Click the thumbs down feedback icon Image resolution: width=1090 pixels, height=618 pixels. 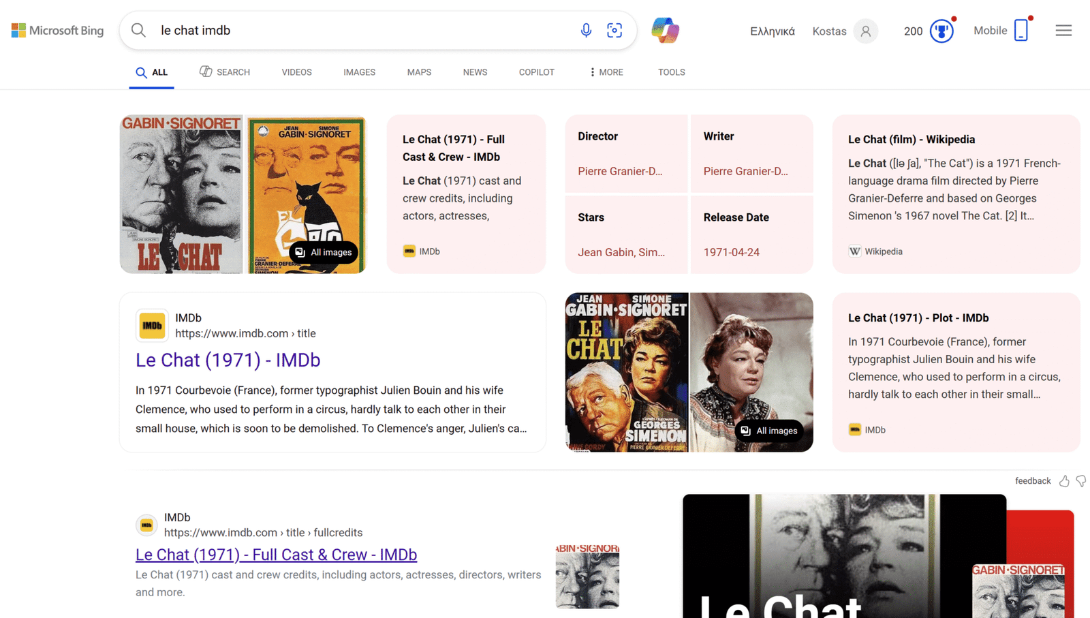[1081, 481]
